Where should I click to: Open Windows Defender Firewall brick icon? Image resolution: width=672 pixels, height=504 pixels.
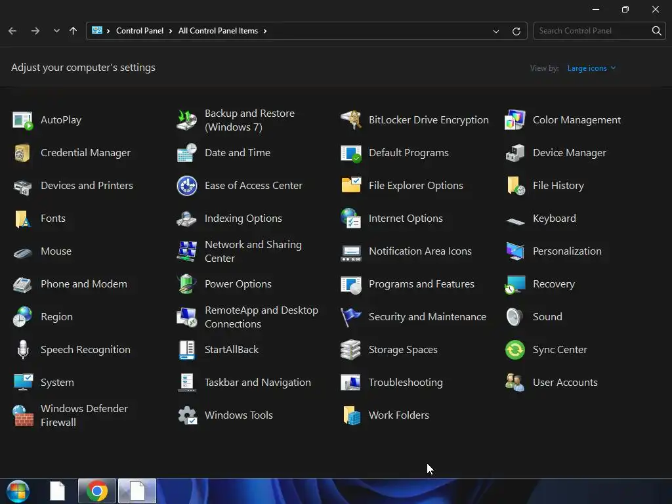pyautogui.click(x=23, y=415)
